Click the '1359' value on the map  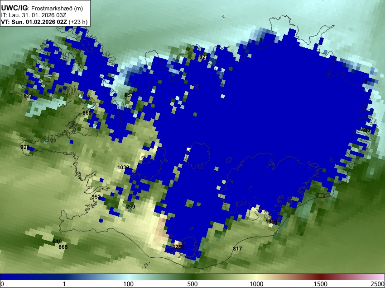[x=272, y=222]
